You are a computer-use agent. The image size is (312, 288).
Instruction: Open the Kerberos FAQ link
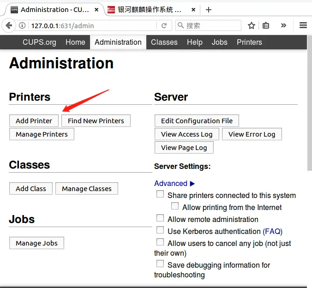point(272,231)
